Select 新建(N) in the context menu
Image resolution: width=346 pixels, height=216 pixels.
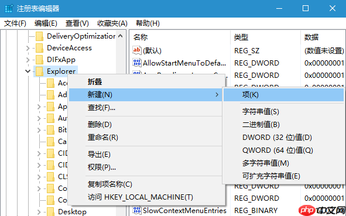tap(146, 95)
